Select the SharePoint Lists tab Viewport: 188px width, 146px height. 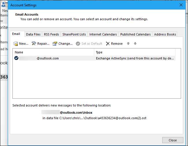74,34
